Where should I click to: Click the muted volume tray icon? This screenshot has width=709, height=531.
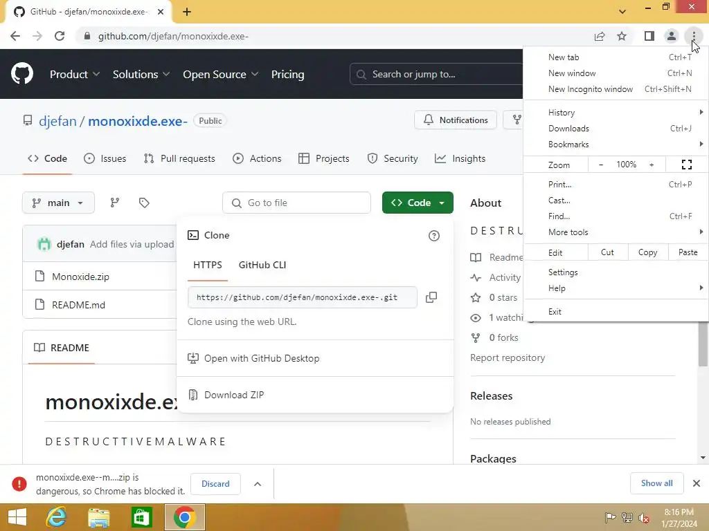pos(643,518)
